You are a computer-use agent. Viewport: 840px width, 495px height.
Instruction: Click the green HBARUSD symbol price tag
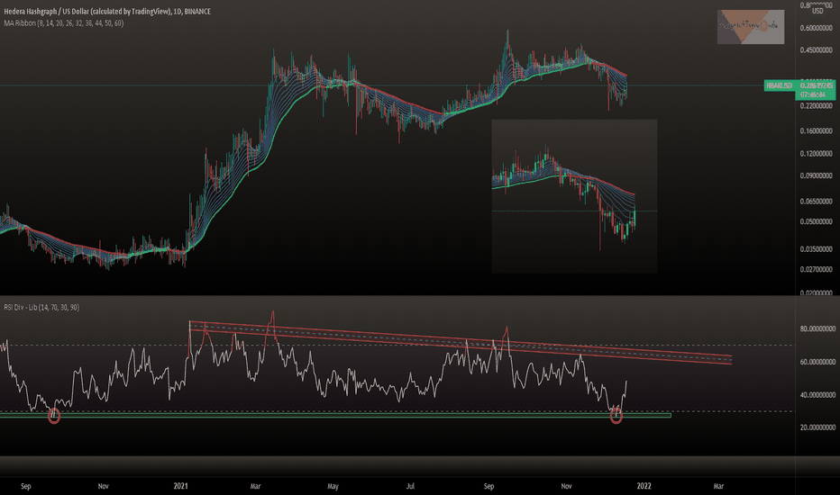(x=780, y=85)
